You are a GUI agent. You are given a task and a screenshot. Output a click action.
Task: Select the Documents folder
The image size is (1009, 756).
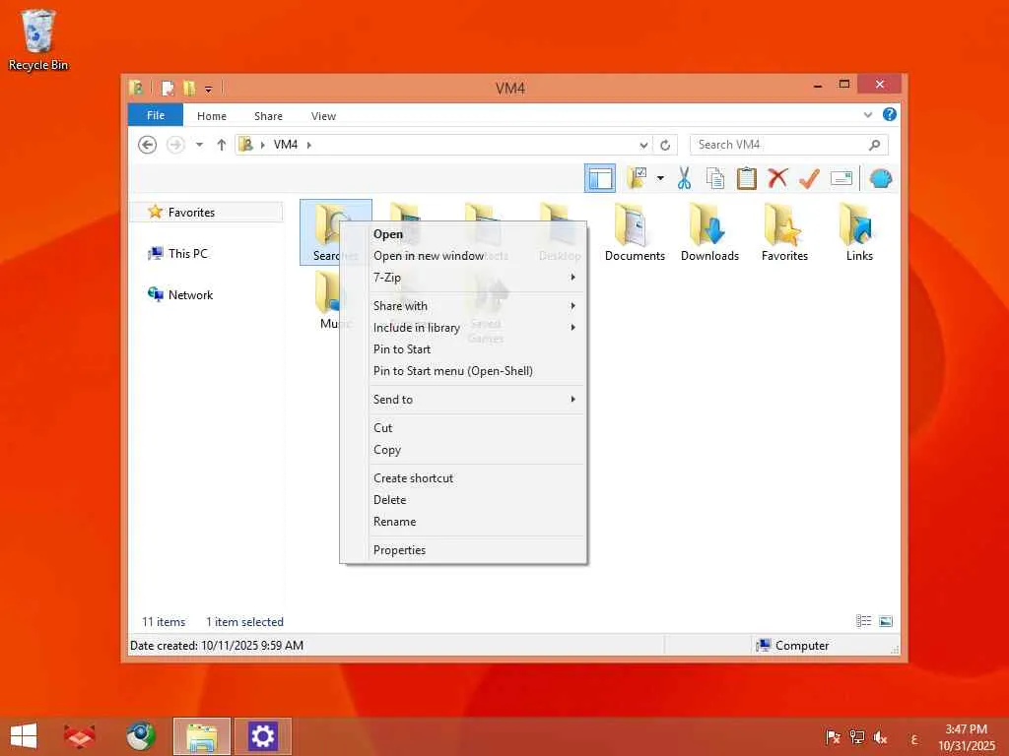(635, 232)
